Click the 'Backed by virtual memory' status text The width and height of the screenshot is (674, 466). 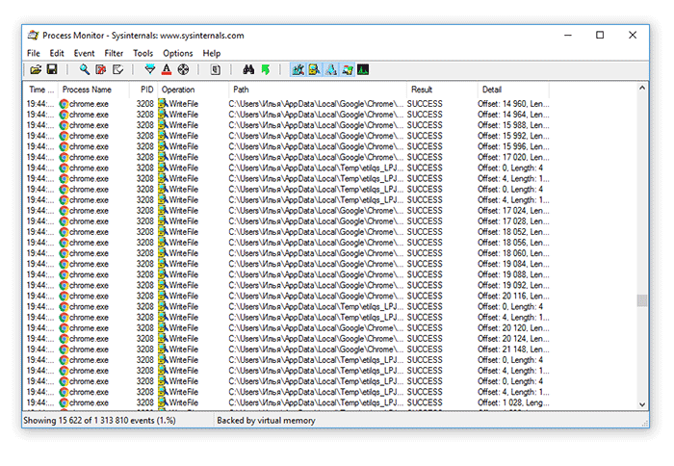click(x=266, y=421)
